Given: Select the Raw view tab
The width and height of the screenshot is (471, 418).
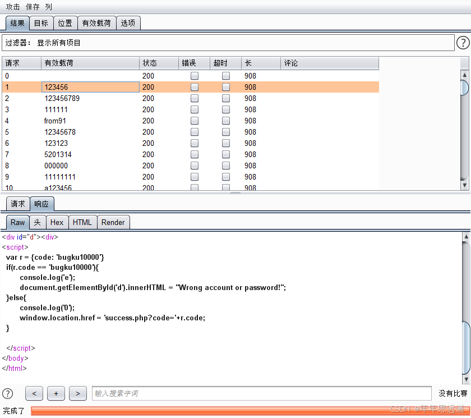Looking at the screenshot, I should (x=18, y=222).
